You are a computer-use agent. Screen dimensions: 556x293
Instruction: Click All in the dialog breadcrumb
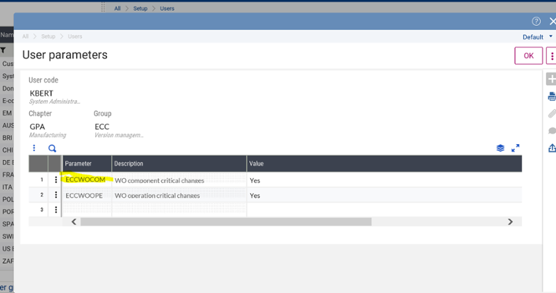click(25, 36)
